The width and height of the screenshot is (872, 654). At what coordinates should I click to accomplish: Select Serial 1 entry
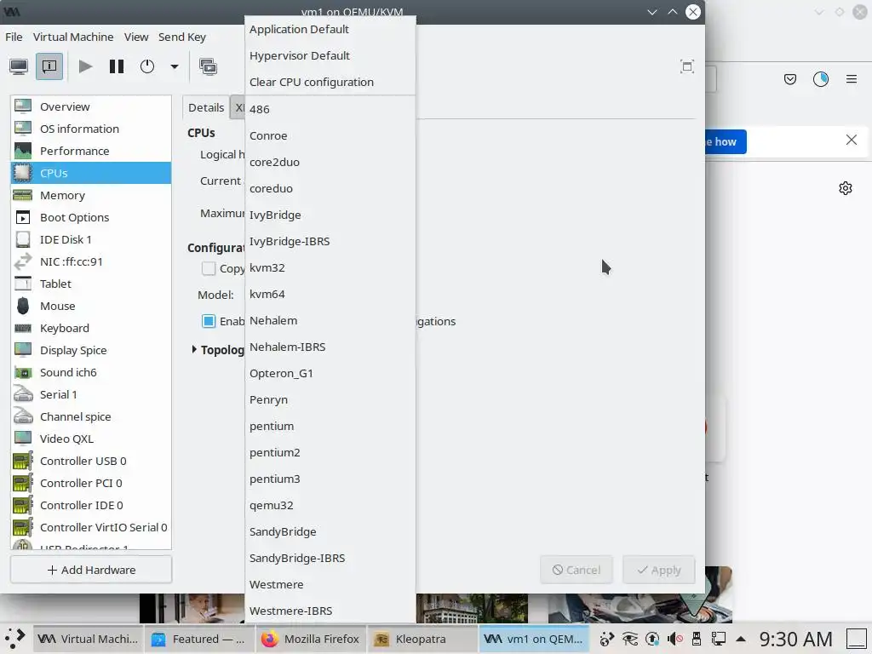(91, 395)
